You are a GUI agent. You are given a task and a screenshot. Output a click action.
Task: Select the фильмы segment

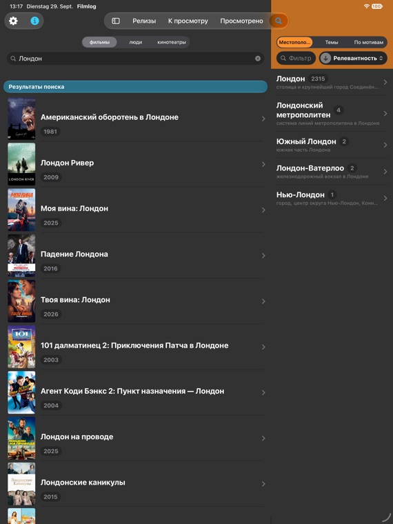pyautogui.click(x=99, y=42)
